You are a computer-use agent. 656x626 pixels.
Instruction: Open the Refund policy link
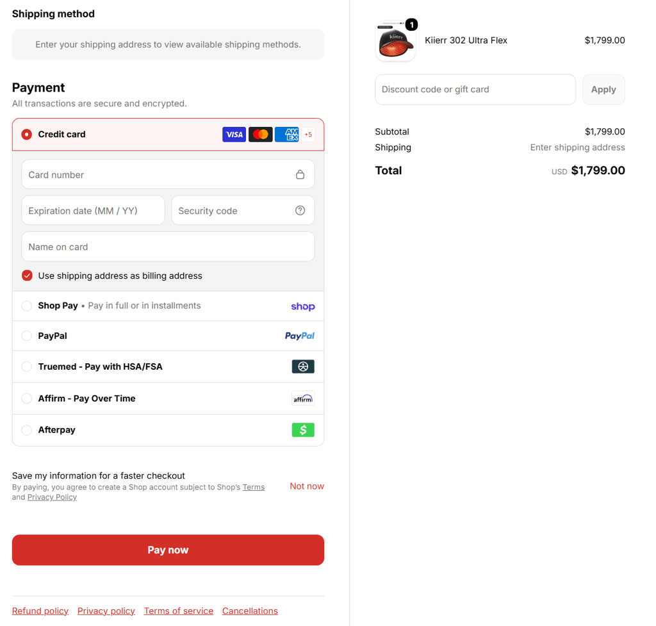pyautogui.click(x=40, y=611)
